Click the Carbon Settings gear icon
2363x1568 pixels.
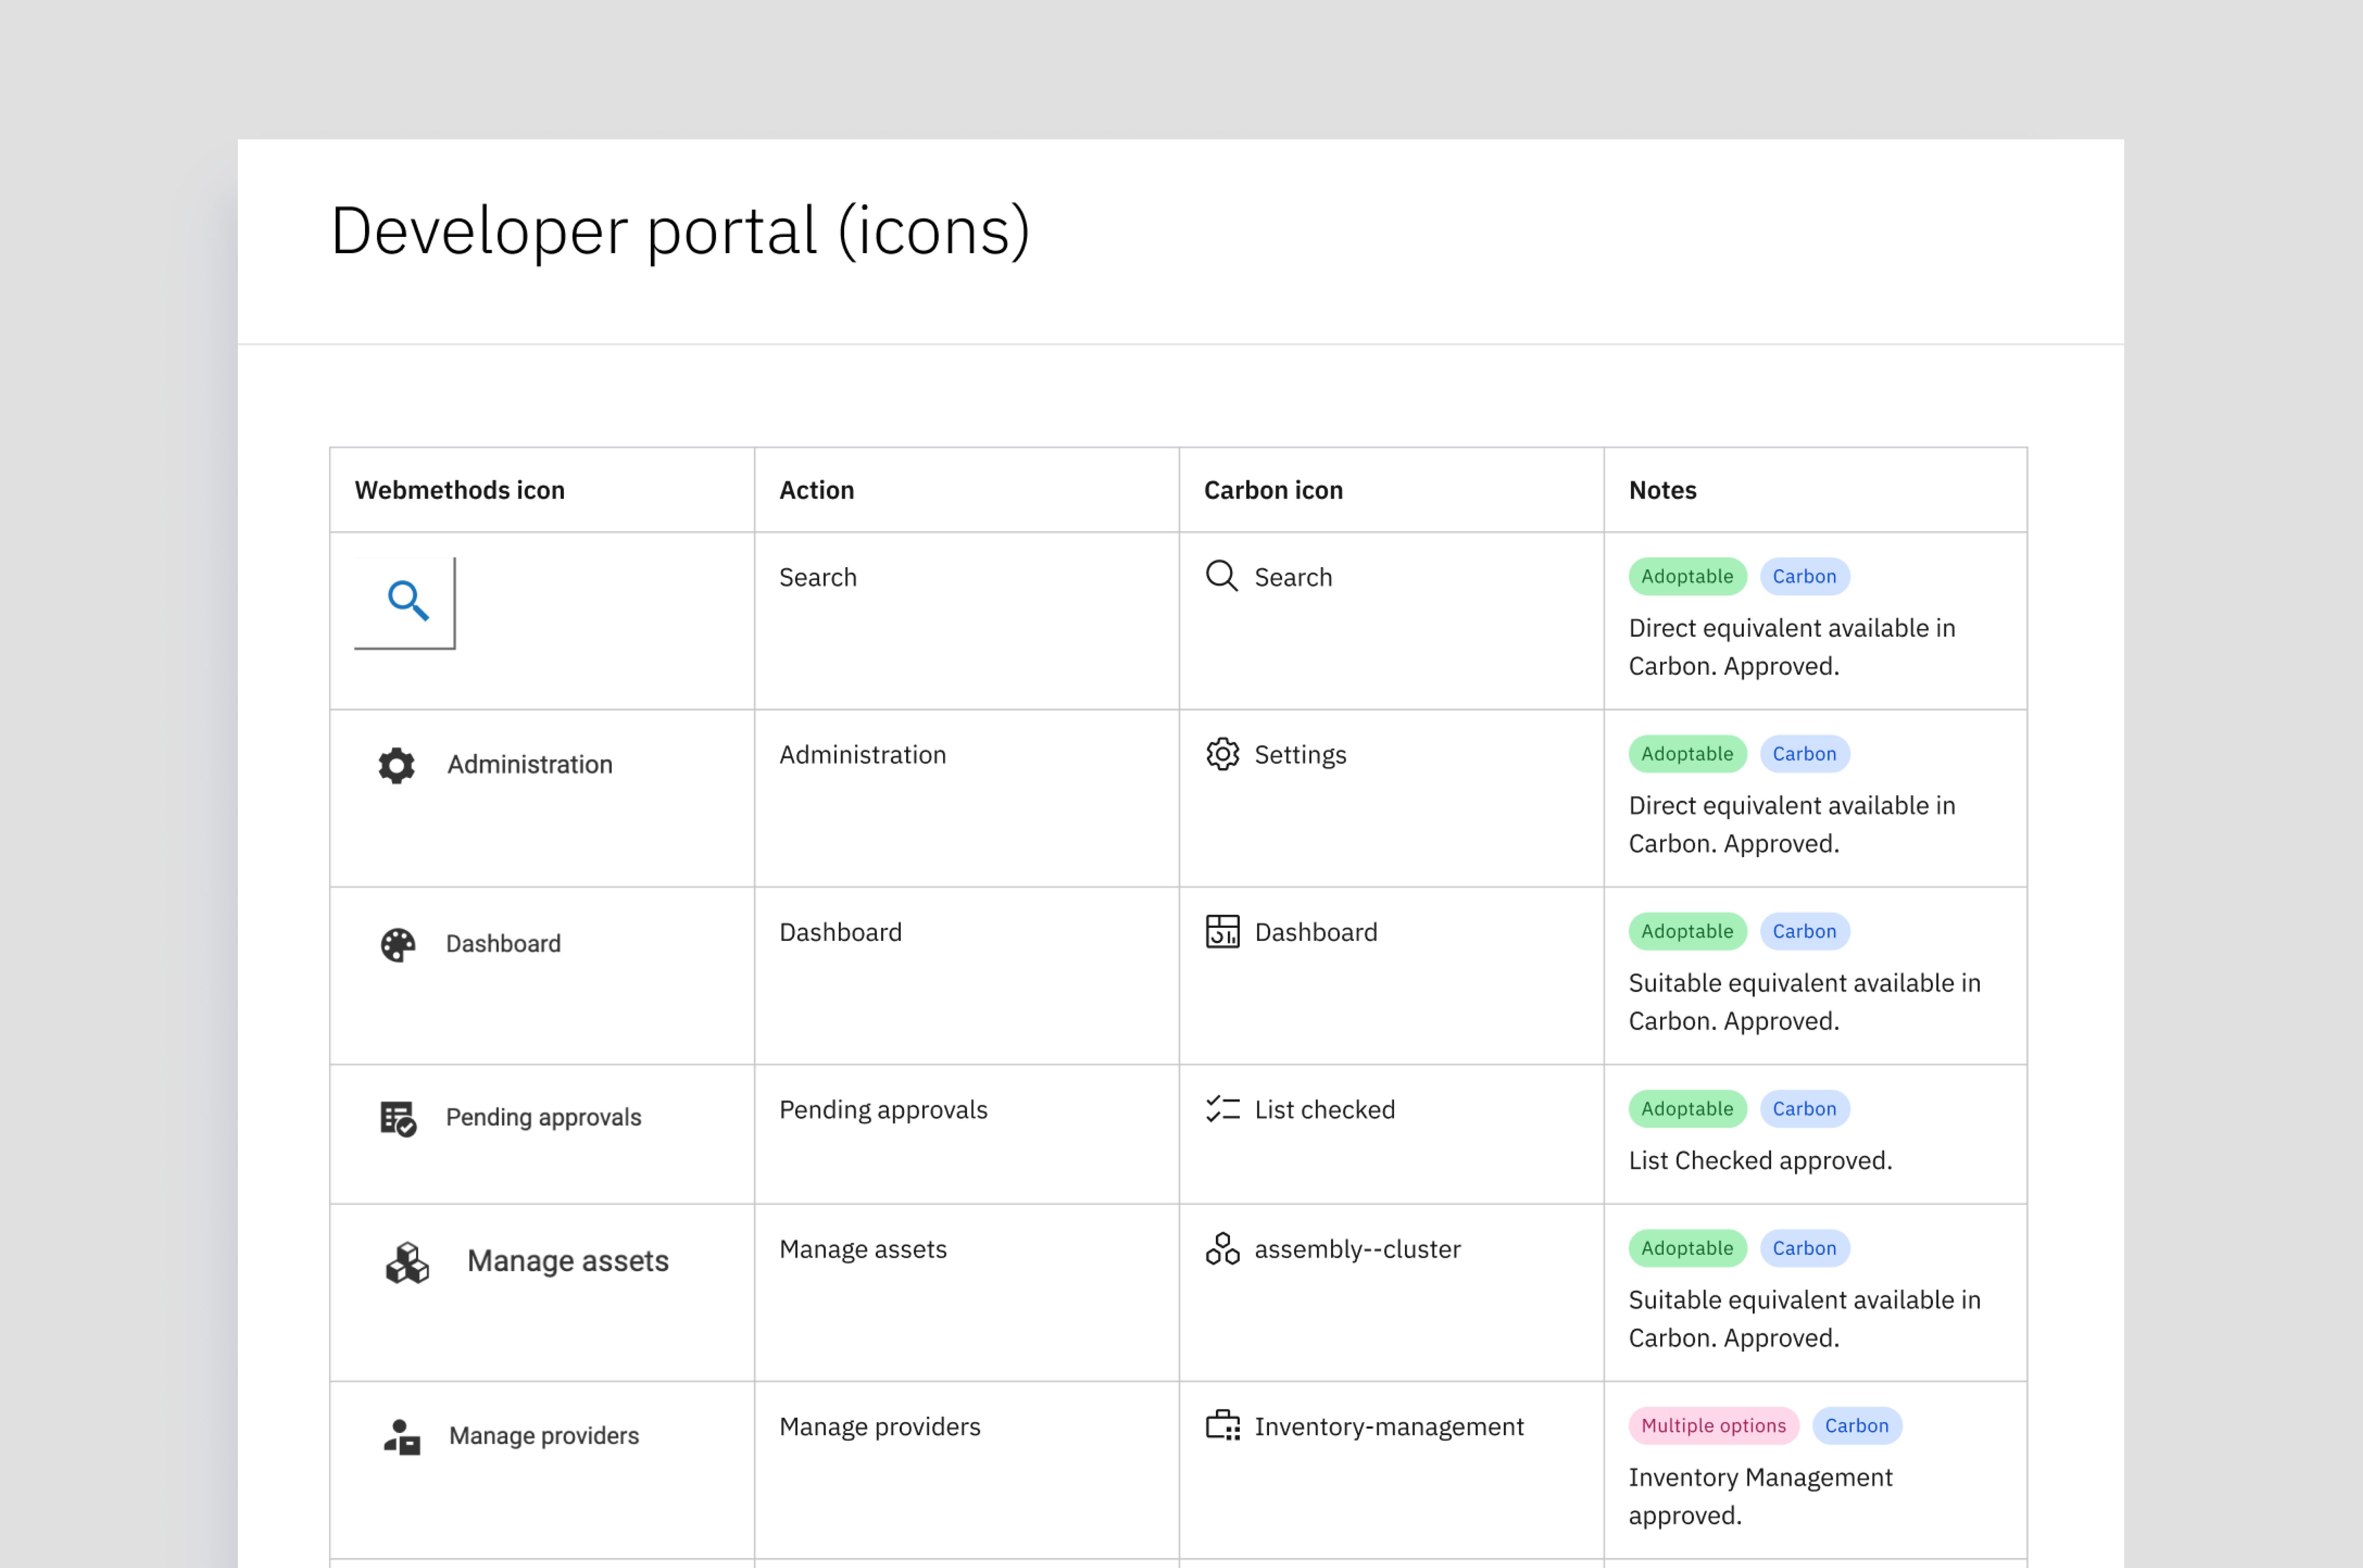tap(1222, 754)
